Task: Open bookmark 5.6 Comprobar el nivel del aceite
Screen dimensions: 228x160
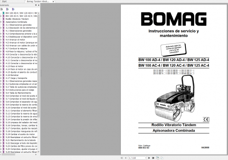Action: [21, 96]
